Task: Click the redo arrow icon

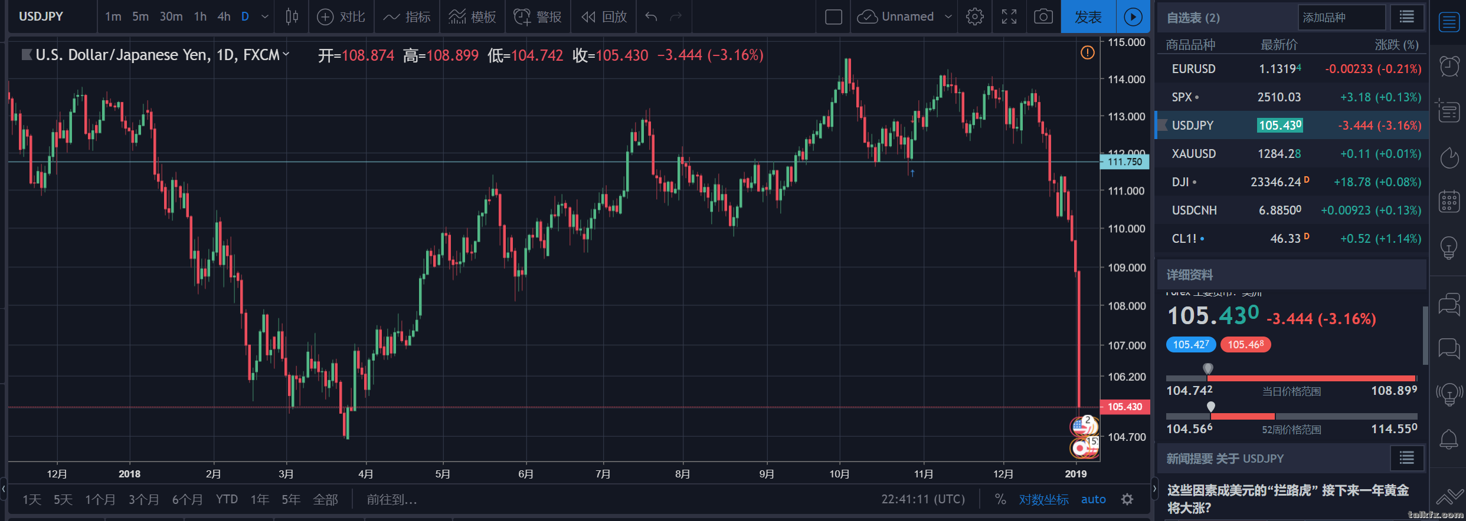Action: coord(676,17)
